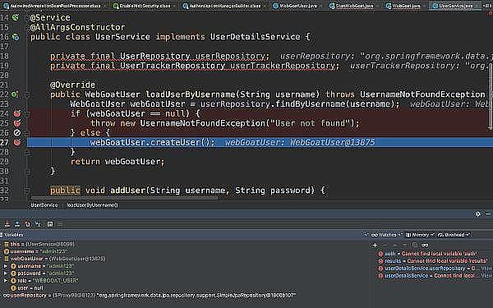The width and height of the screenshot is (493, 308).
Task: Click loadUserByUsername() in the breadcrumb bar
Action: coord(92,205)
